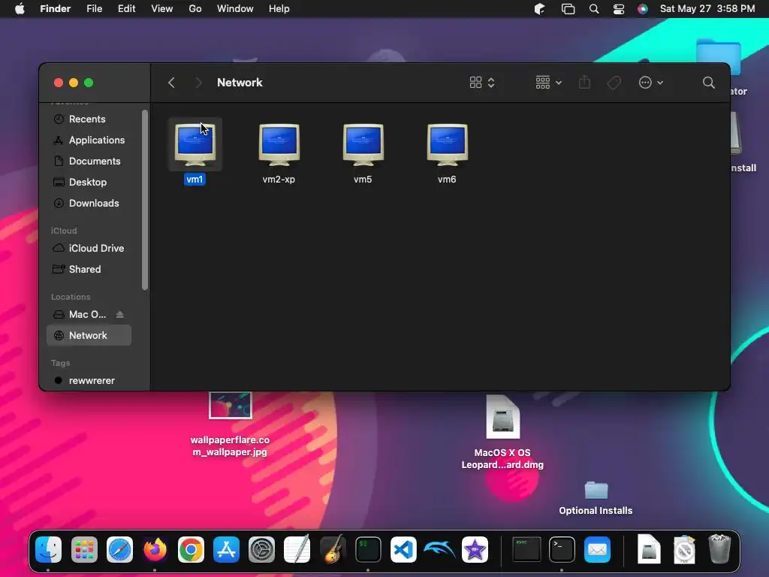Launch Firefox from the Dock
Screen dimensions: 769x577
pos(155,549)
